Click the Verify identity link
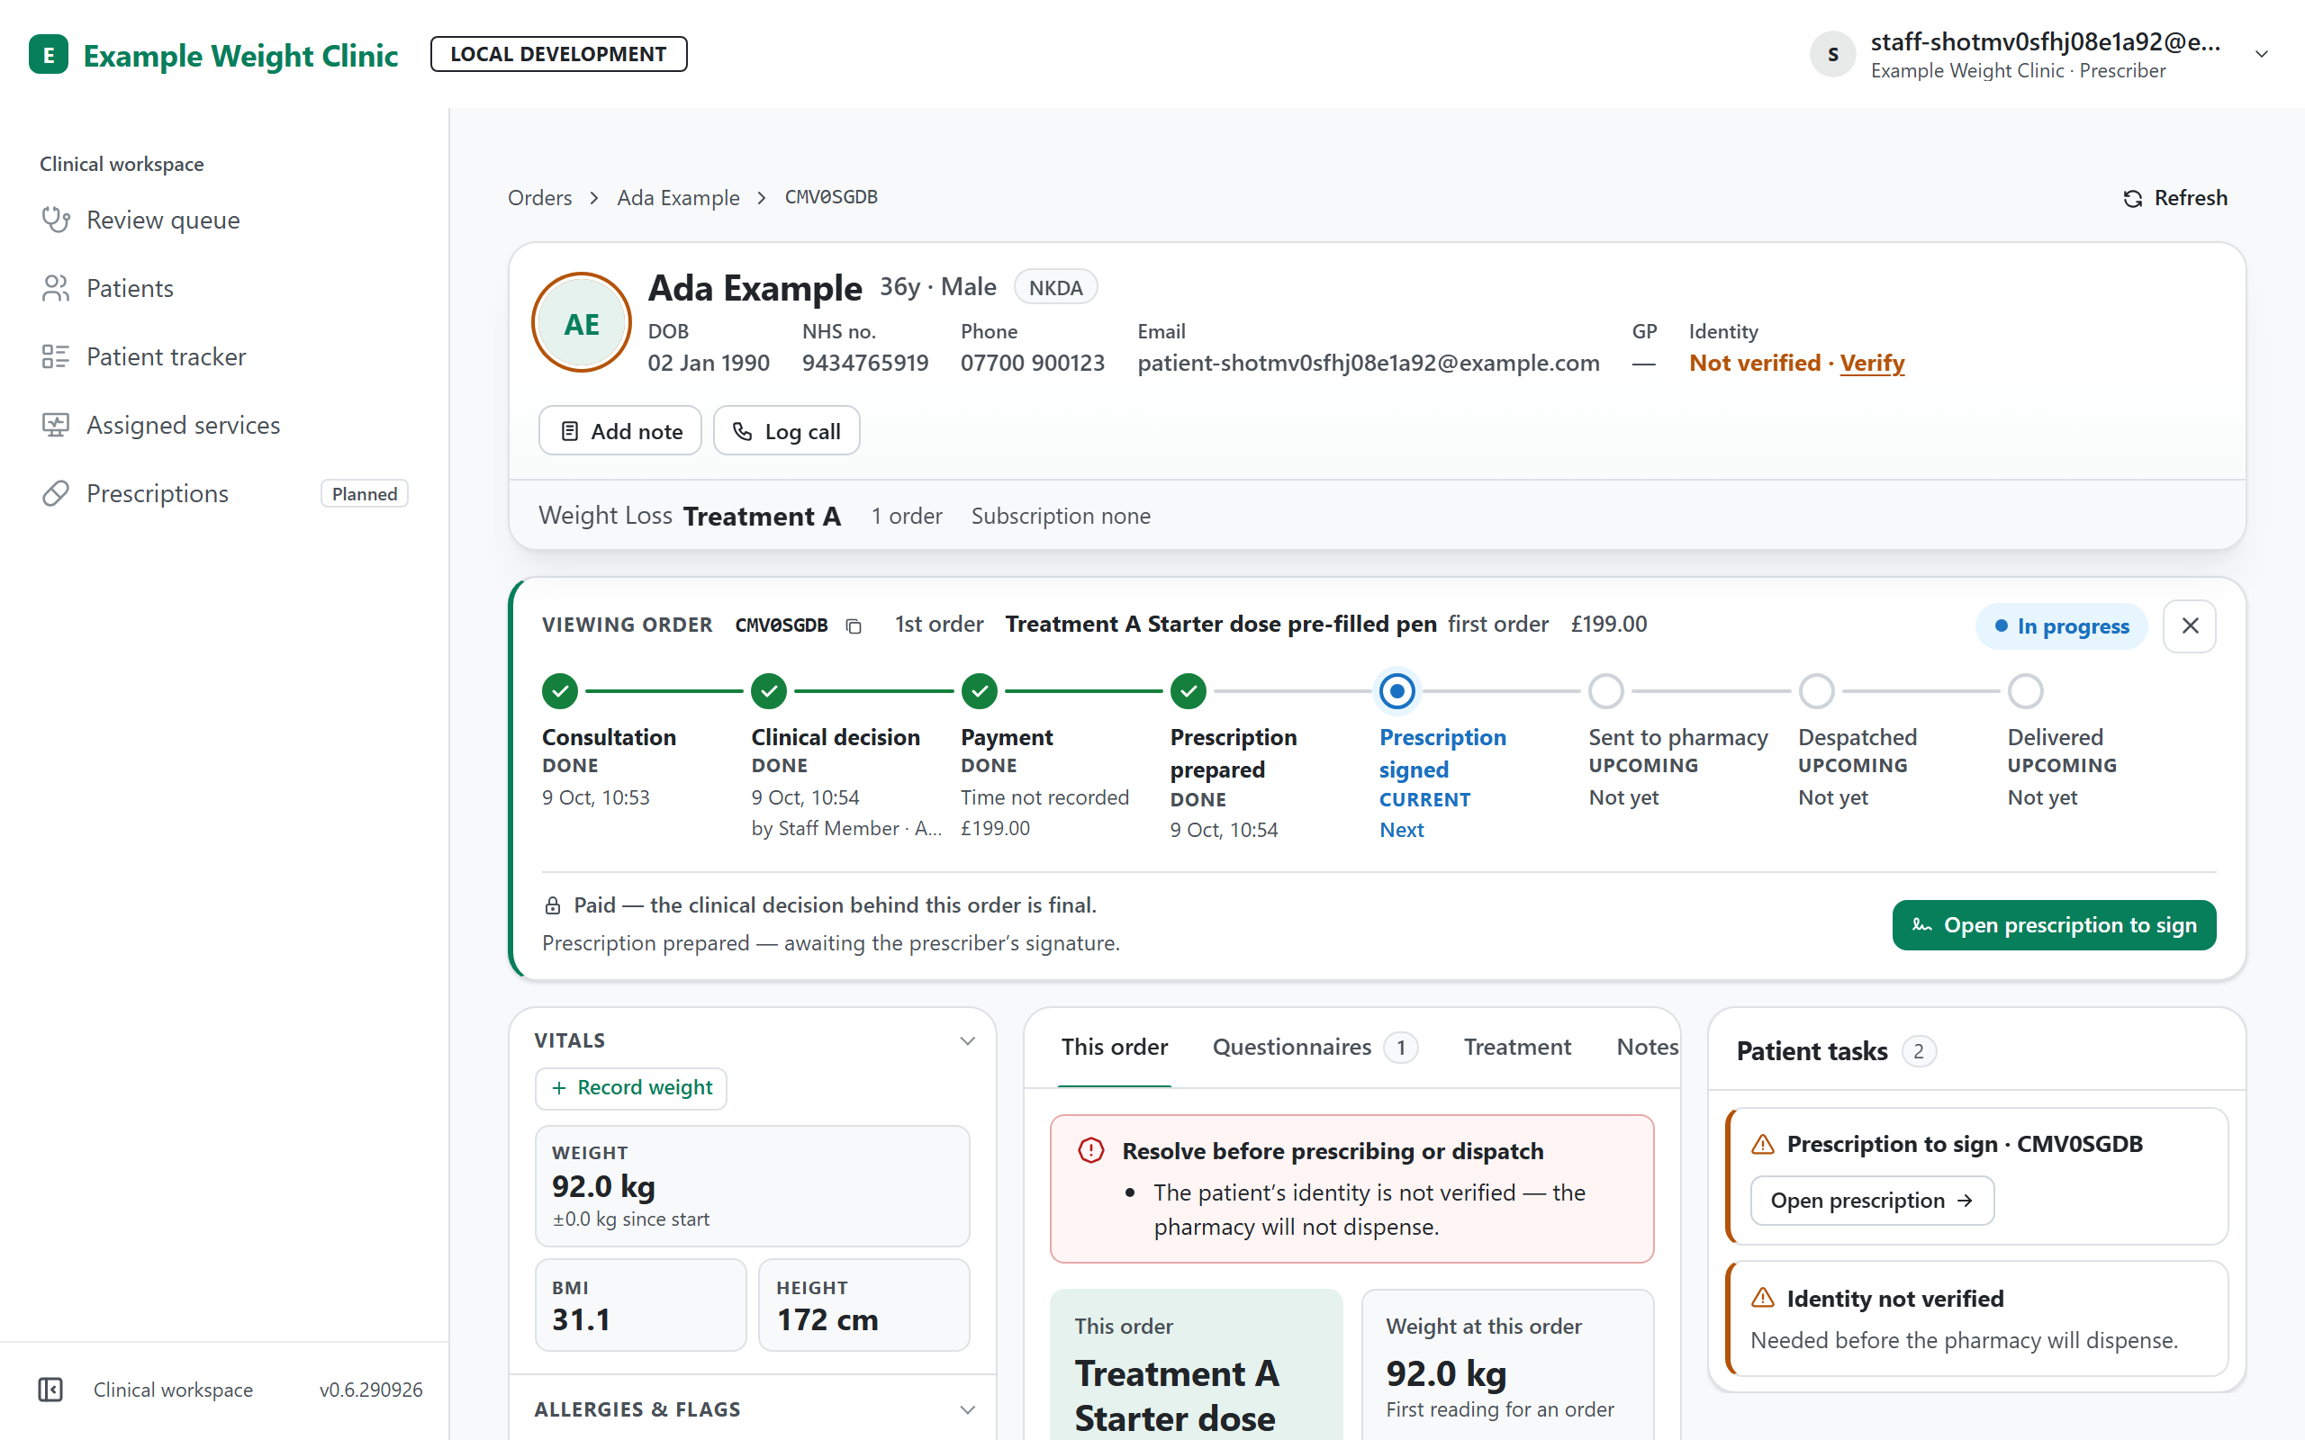The height and width of the screenshot is (1440, 2305). (1872, 363)
